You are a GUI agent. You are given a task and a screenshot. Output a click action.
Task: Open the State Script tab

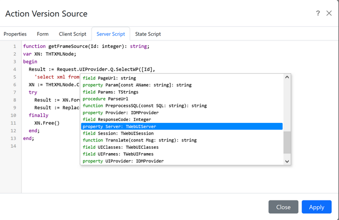pos(148,34)
